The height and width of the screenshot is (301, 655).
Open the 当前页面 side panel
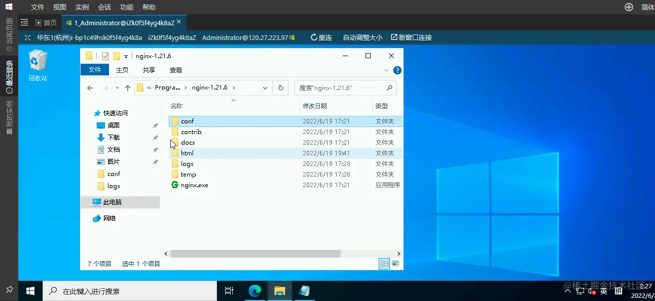coord(9,35)
